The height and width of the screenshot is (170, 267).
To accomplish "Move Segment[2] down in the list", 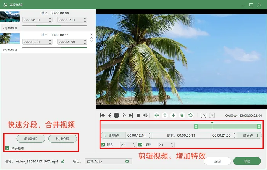I will point(92,41).
